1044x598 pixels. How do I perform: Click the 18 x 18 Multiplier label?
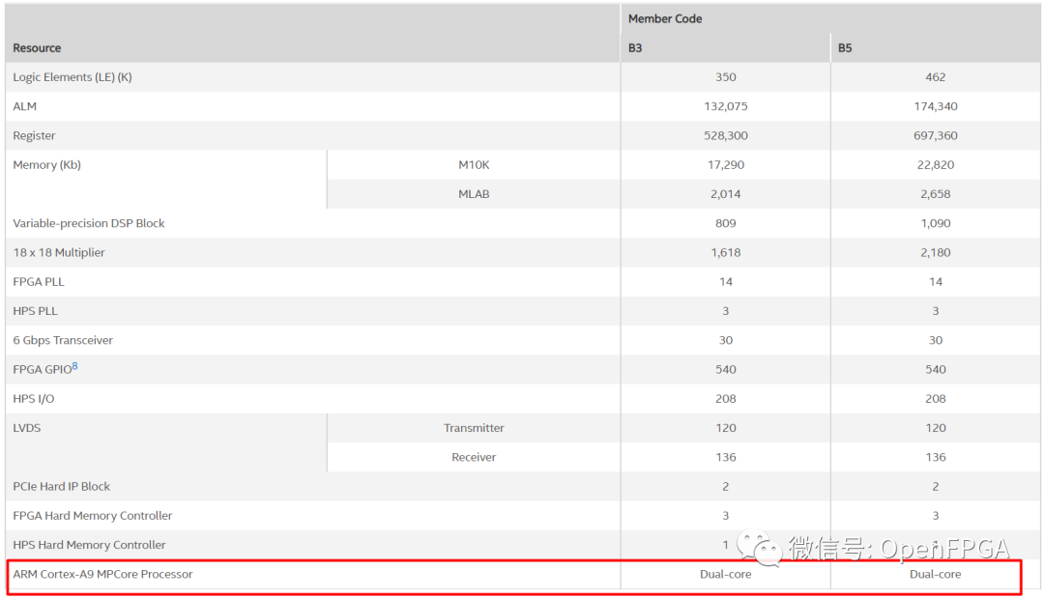tap(59, 253)
